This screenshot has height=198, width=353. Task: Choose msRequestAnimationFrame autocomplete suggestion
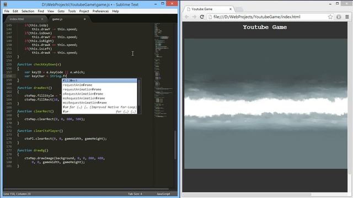click(99, 98)
